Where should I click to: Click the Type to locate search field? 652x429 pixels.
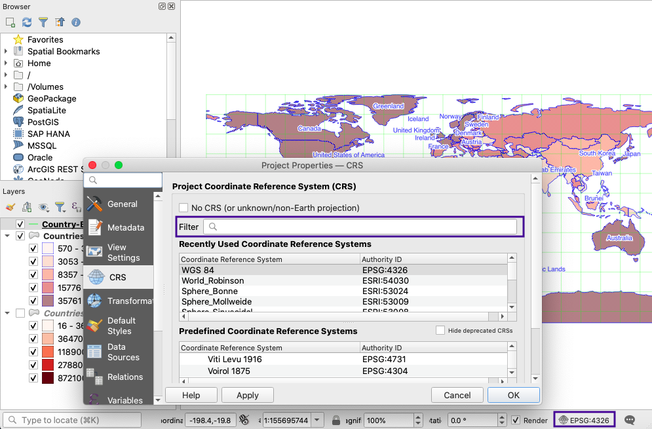coord(72,420)
